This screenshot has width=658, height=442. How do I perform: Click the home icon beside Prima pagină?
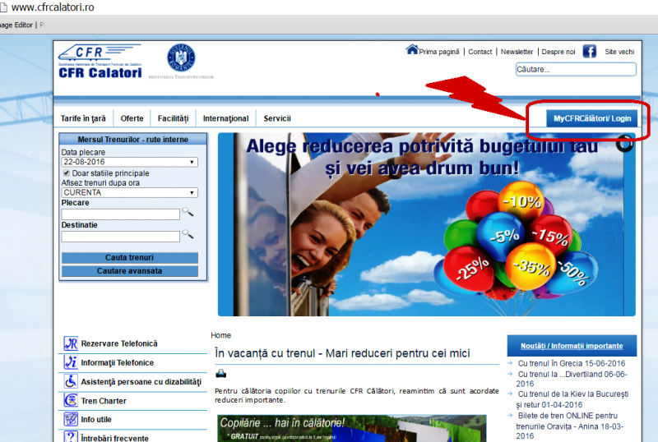click(x=412, y=50)
